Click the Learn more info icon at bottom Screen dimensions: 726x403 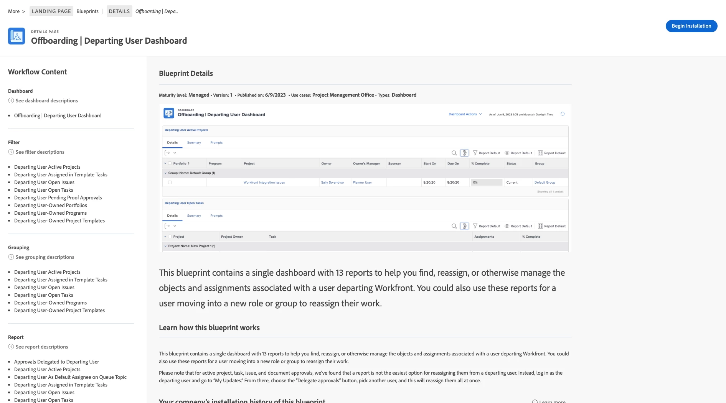pos(535,401)
